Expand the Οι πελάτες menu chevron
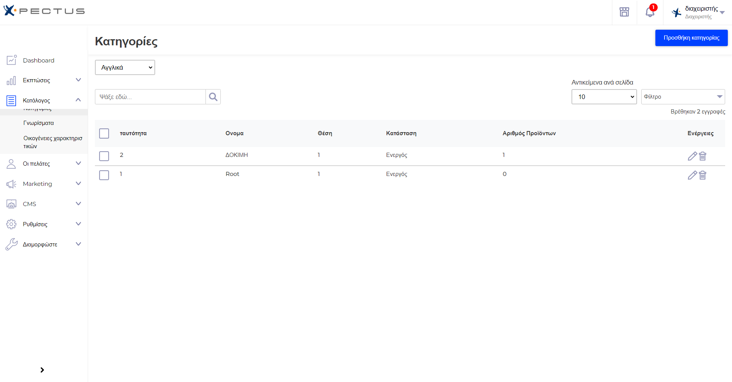Viewport: 732px width, 382px height. click(79, 163)
